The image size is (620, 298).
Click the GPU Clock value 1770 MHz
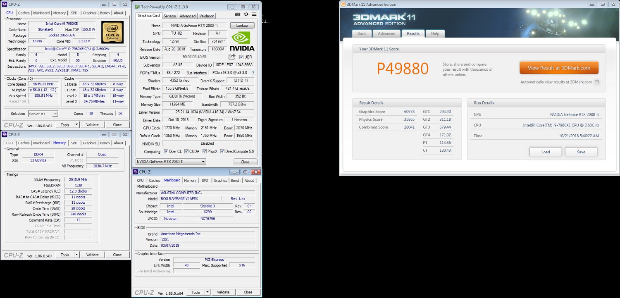[171, 128]
